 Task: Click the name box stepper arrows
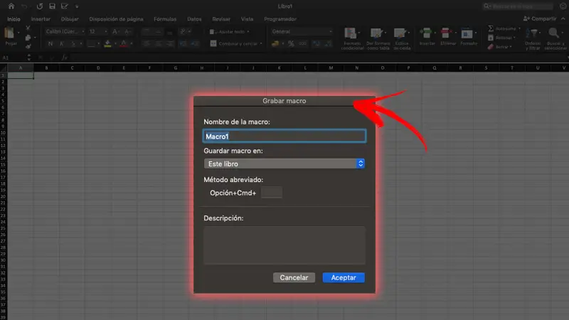[28, 58]
